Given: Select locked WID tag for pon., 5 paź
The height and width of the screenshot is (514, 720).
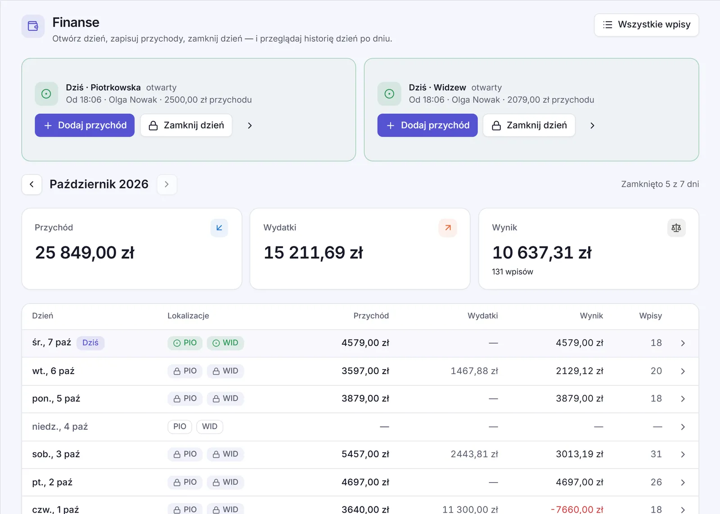Looking at the screenshot, I should click(x=225, y=398).
